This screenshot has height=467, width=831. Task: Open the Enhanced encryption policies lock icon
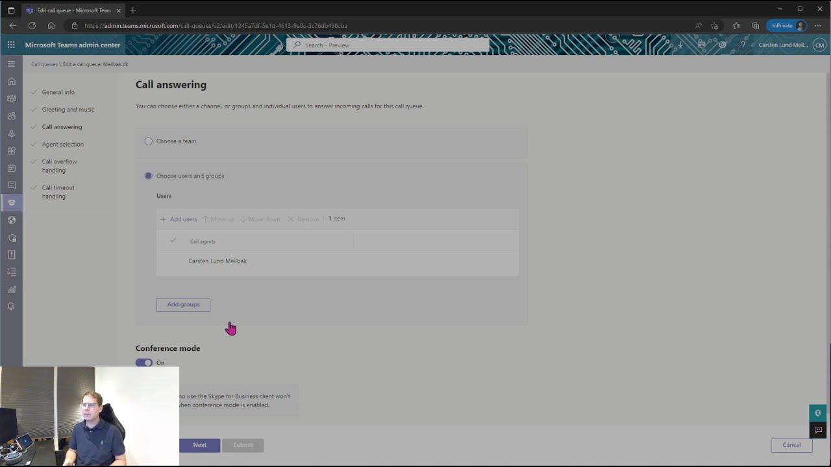11,237
